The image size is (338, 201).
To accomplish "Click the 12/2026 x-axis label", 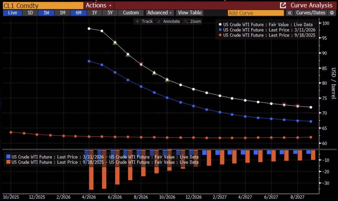I will [194, 197].
